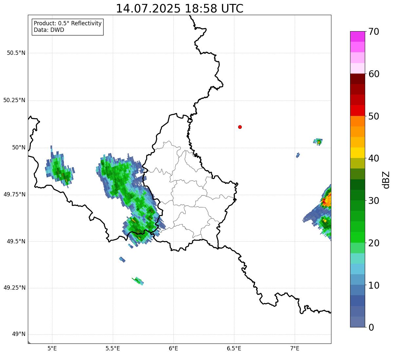The width and height of the screenshot is (394, 355).
Task: Click the 'Data: DWD' label
Action: (49, 30)
